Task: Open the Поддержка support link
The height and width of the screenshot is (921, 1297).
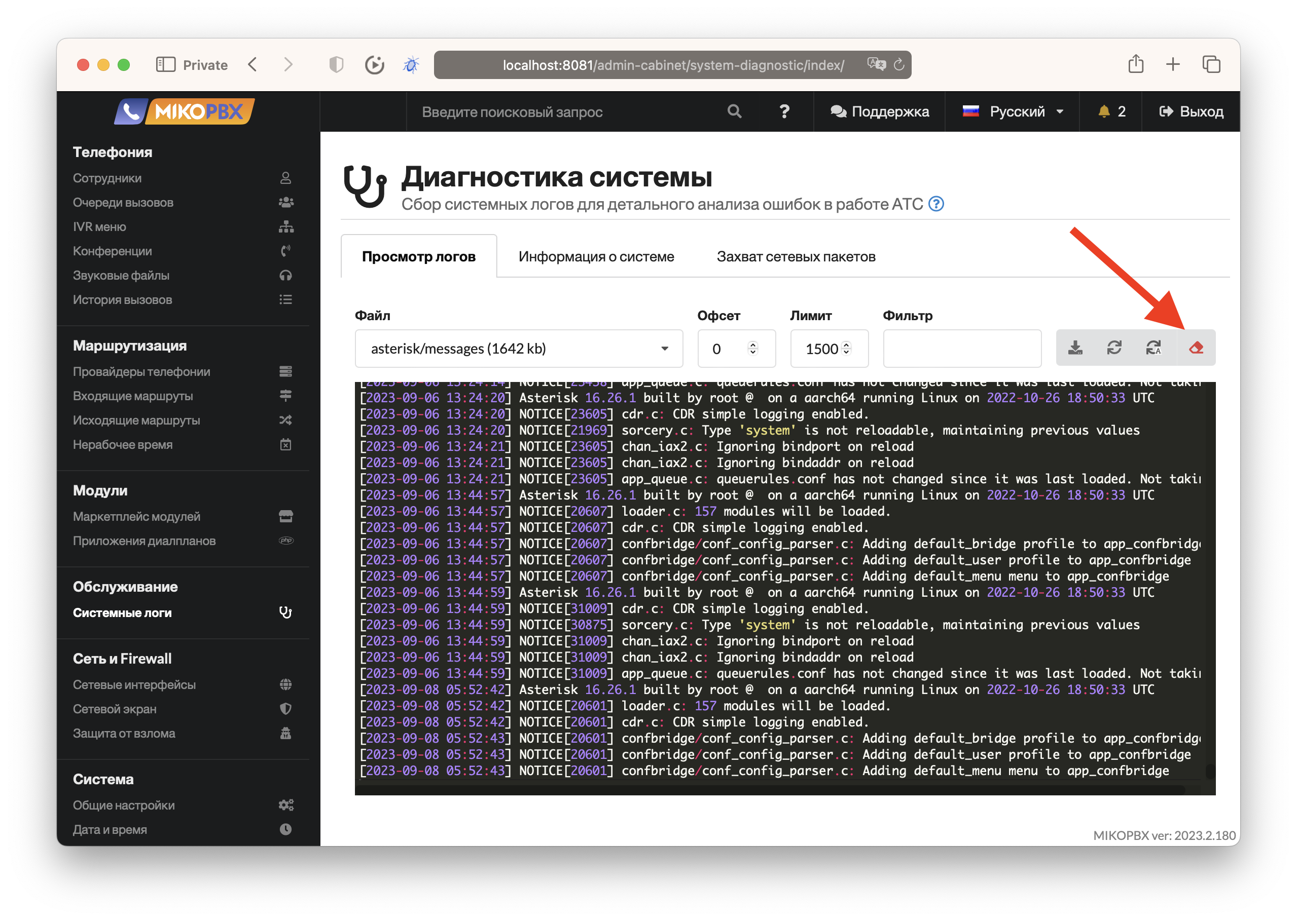Action: point(879,112)
